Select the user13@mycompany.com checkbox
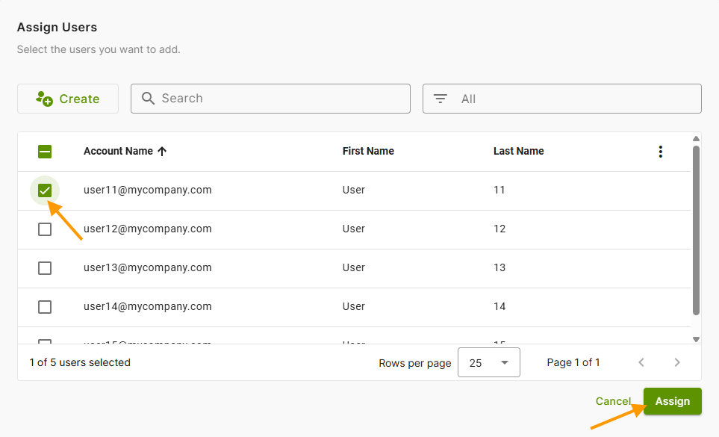Screen dimensions: 719x437 (45, 267)
